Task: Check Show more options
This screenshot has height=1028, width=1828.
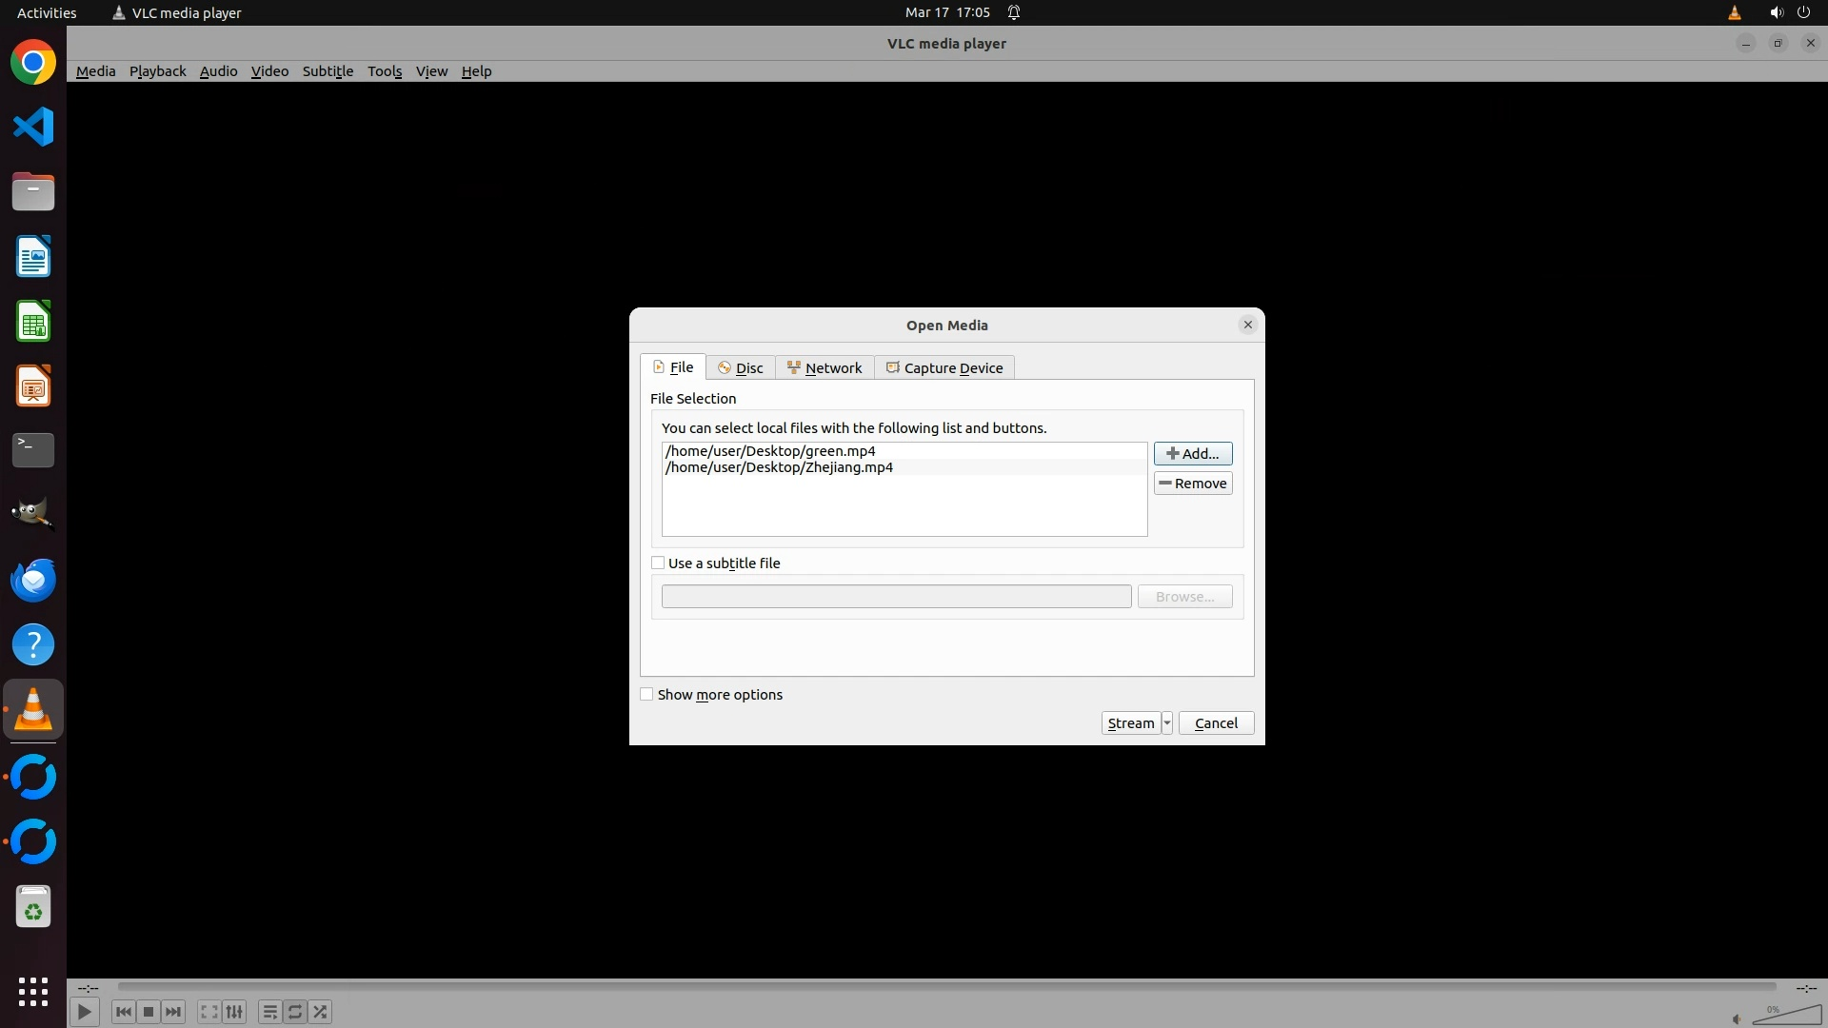Action: coord(647,694)
